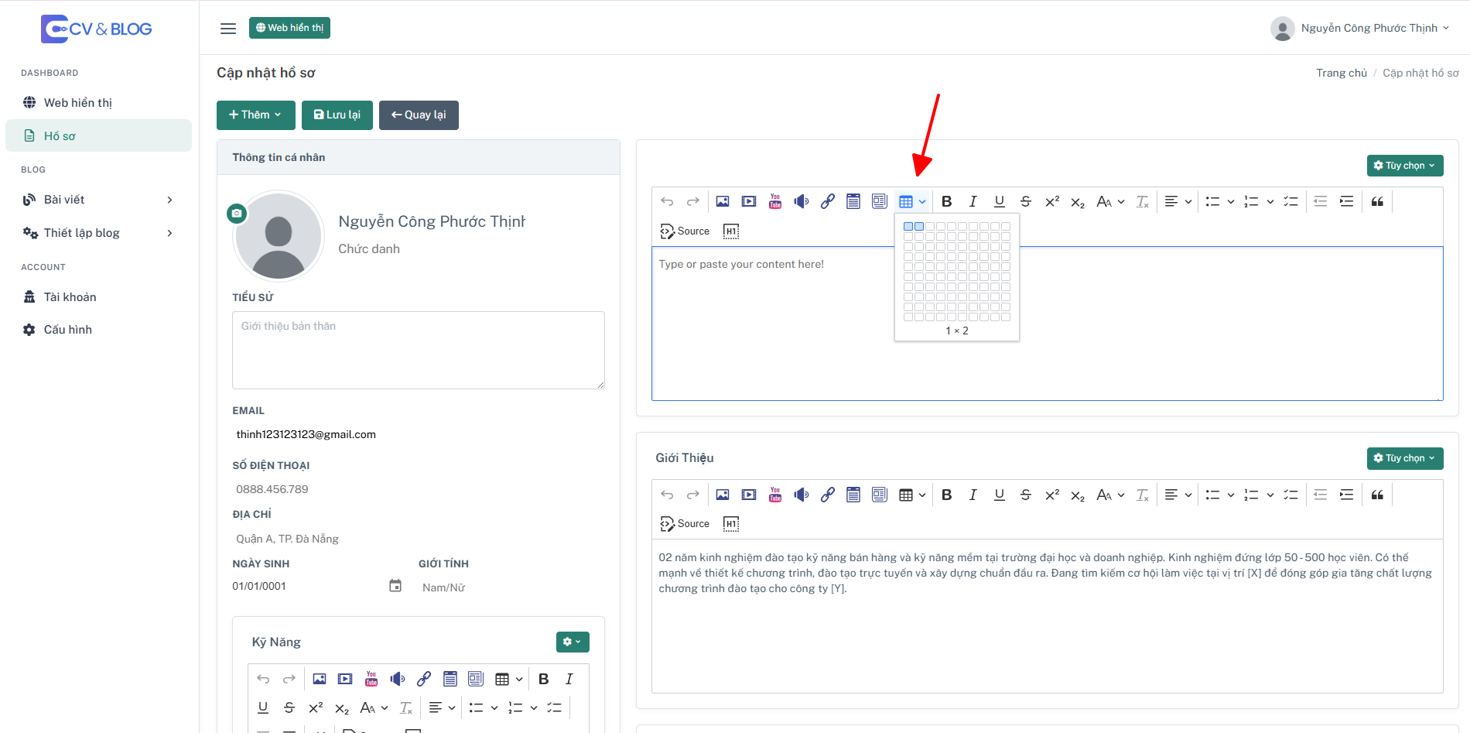Open Tài khoản in sidebar

[x=98, y=297]
